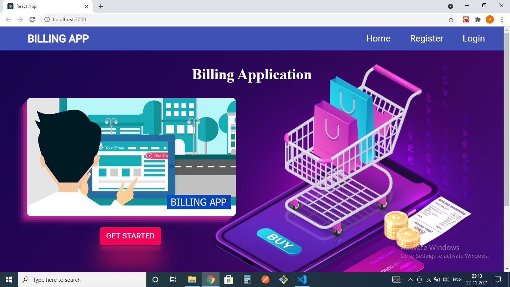
Task: Open Microsoft Store from the taskbar
Action: (228, 279)
